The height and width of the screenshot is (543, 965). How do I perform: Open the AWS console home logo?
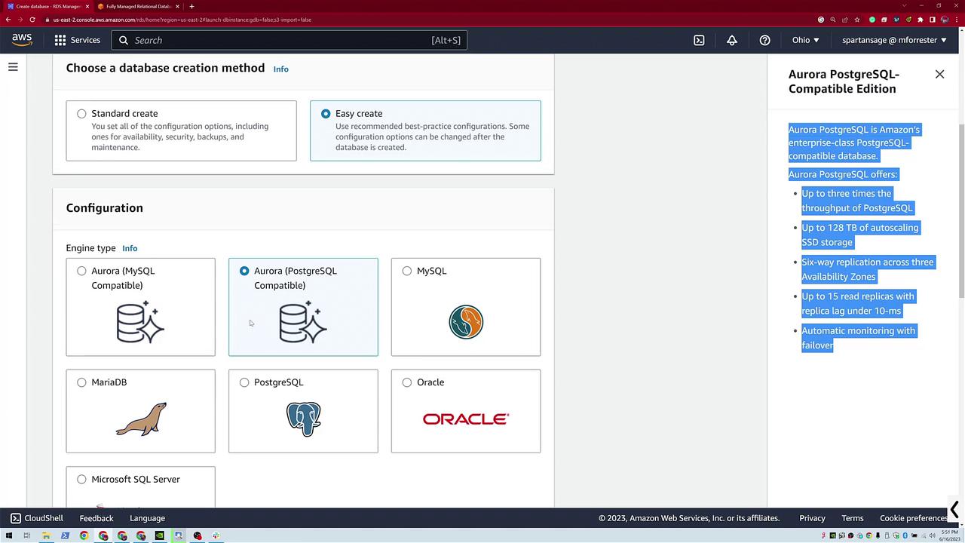tap(22, 40)
